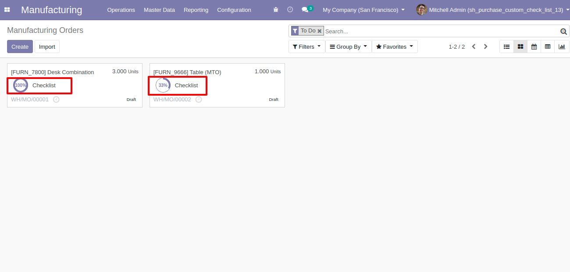
Task: Switch to calendar view
Action: click(534, 47)
